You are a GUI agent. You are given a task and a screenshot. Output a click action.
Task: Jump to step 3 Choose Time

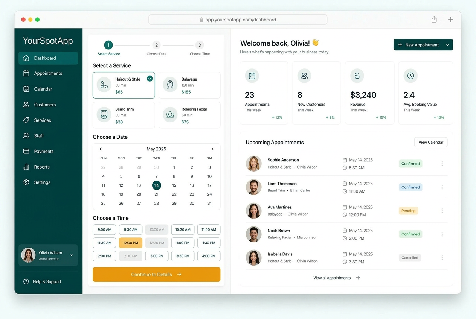tap(200, 48)
